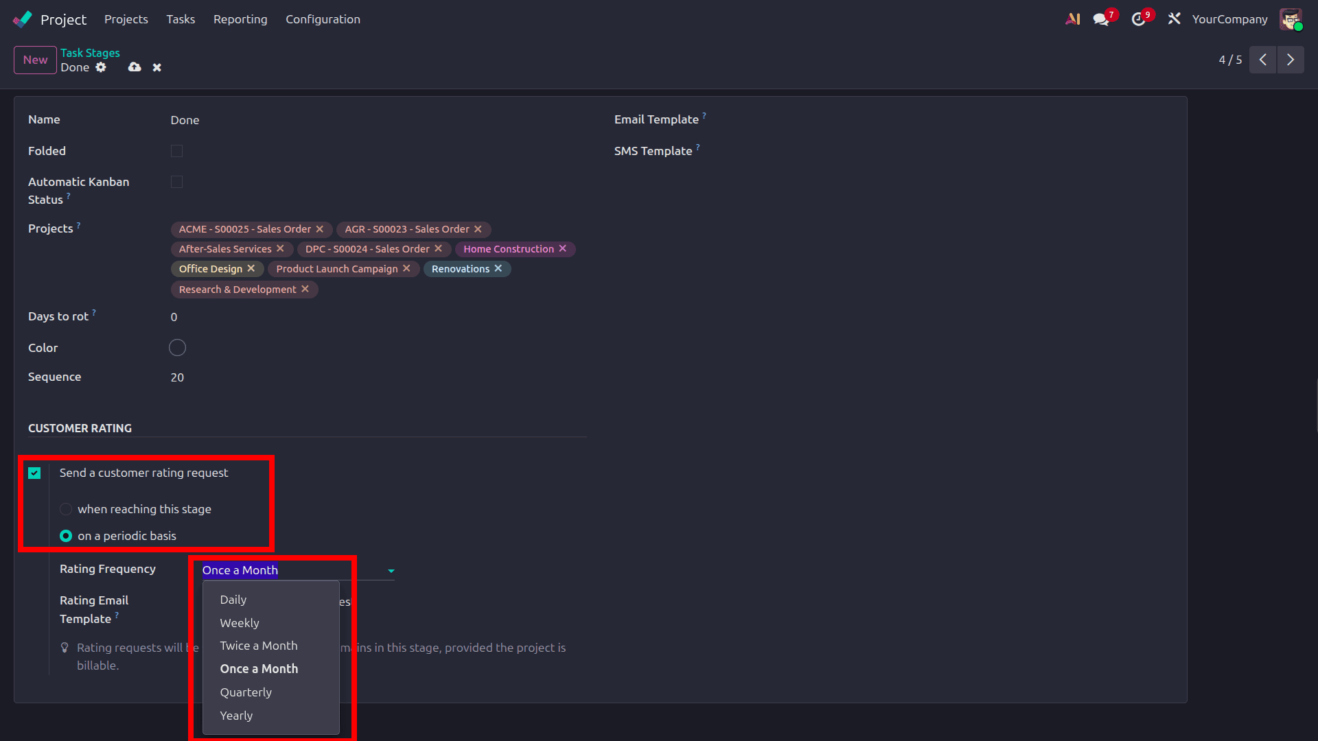Open the debug tools wrench icon

click(1175, 19)
